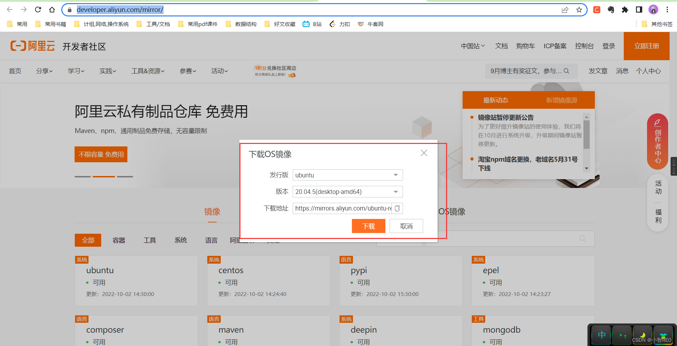Click the news panel scrollbar down arrow
Image resolution: width=677 pixels, height=346 pixels.
586,168
